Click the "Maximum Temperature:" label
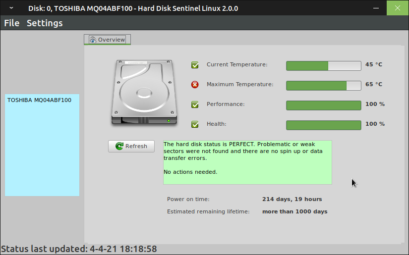409x255 pixels. click(x=240, y=84)
